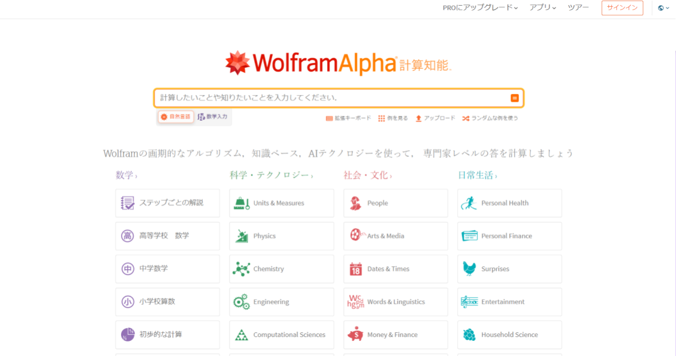The height and width of the screenshot is (356, 676).
Task: Expand PROにアップグレード dropdown
Action: (480, 8)
